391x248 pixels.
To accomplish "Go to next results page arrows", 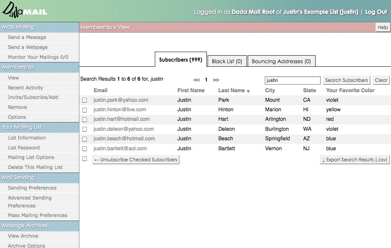I will pyautogui.click(x=216, y=80).
